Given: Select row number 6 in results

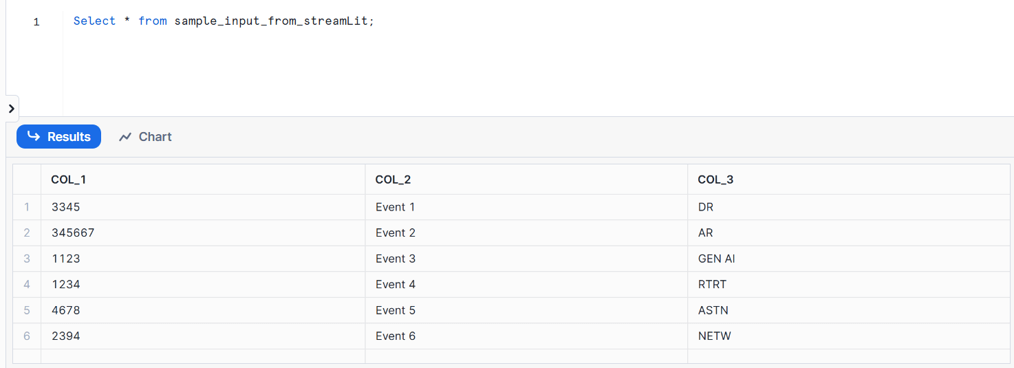Looking at the screenshot, I should point(27,336).
